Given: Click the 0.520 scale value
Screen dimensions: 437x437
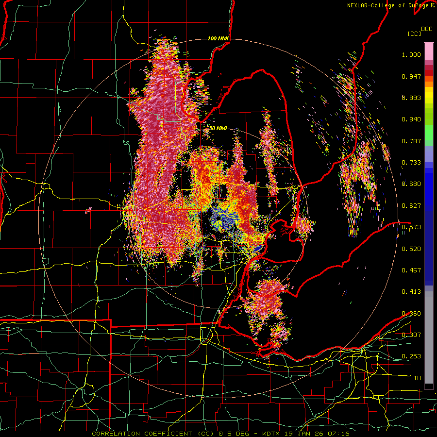Looking at the screenshot, I should (411, 249).
